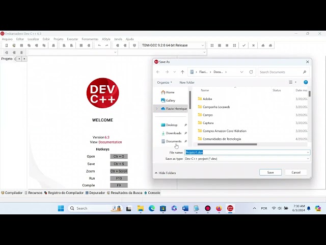Click the view layout icon in dialog
The image size is (326, 245).
291,82
